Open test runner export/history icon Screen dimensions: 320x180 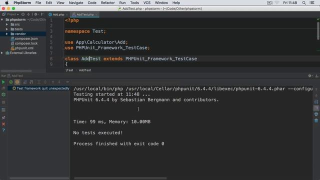(x=67, y=82)
